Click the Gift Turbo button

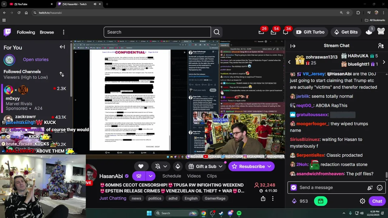tap(310, 32)
